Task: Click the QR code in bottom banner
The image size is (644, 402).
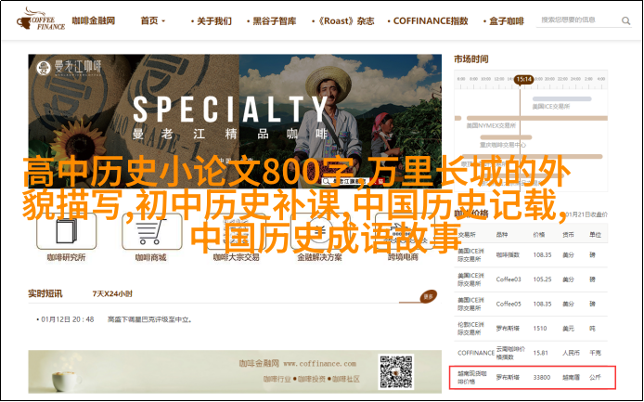Action: (394, 372)
